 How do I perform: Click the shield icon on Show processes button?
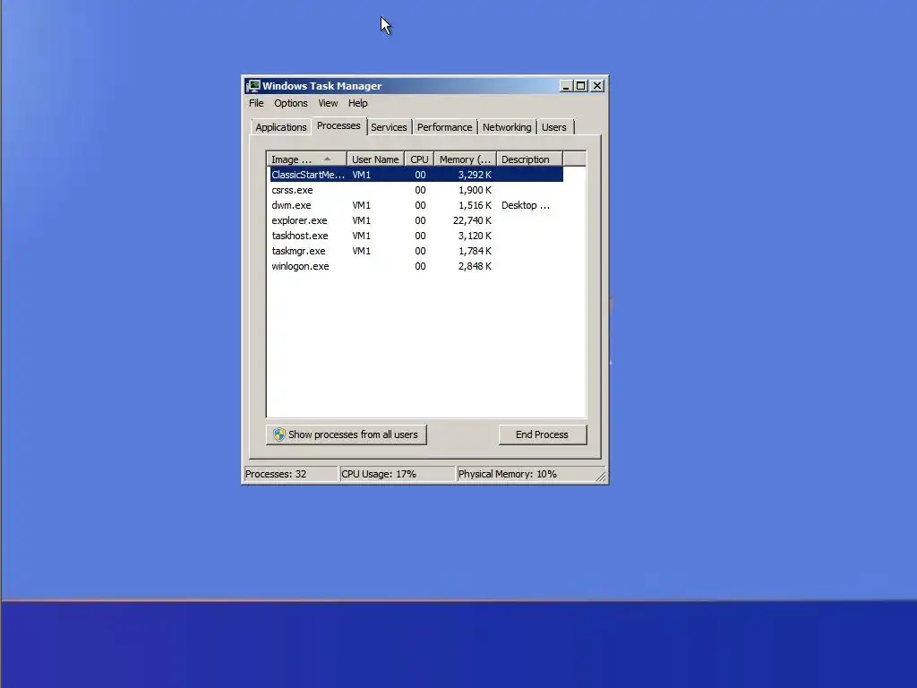(x=279, y=434)
